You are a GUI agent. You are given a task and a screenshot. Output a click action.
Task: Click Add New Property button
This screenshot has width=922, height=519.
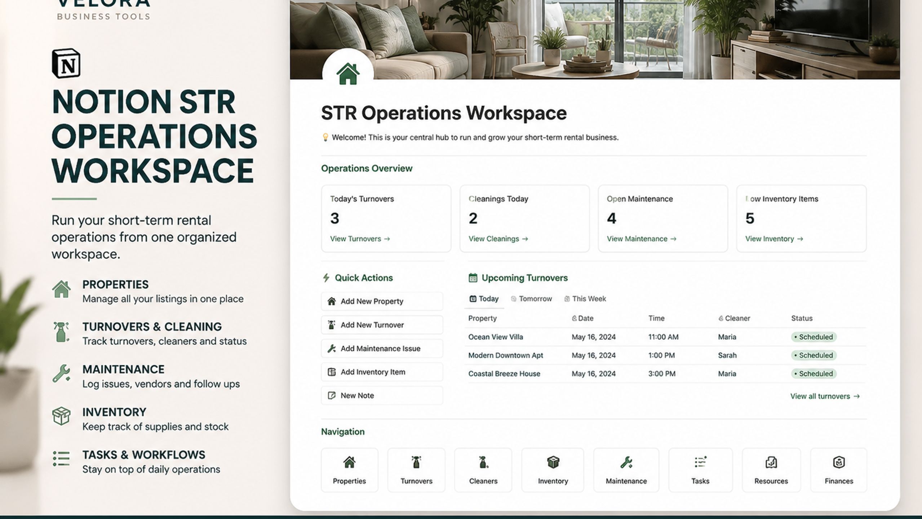pyautogui.click(x=382, y=301)
